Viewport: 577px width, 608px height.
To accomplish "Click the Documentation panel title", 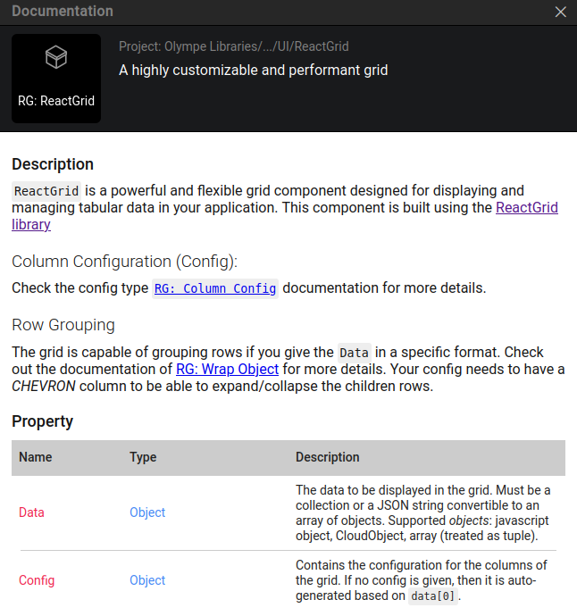I will [63, 12].
